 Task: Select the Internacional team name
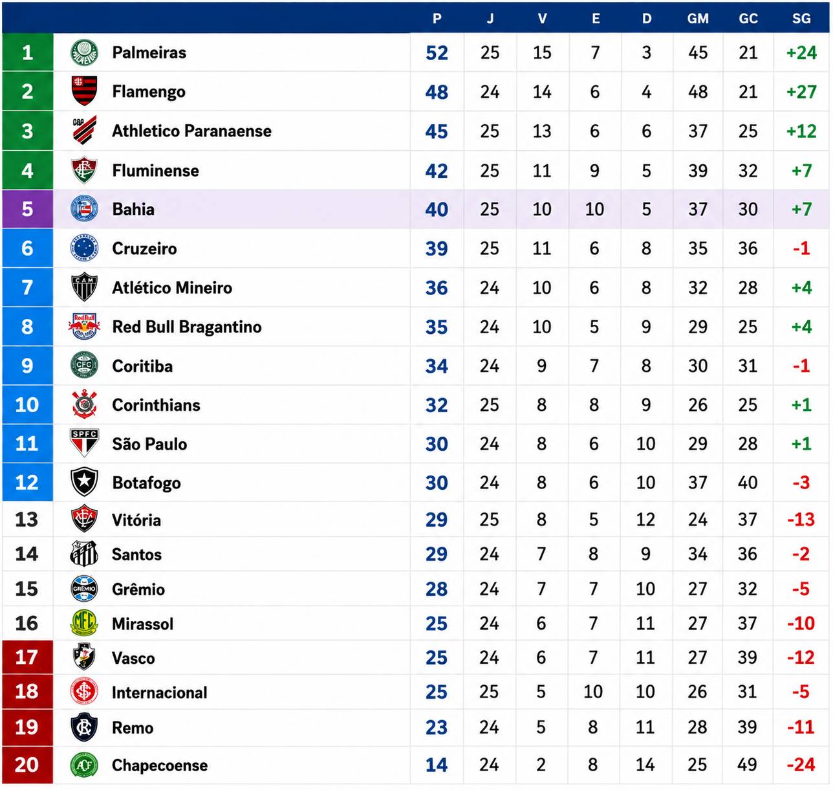(160, 693)
